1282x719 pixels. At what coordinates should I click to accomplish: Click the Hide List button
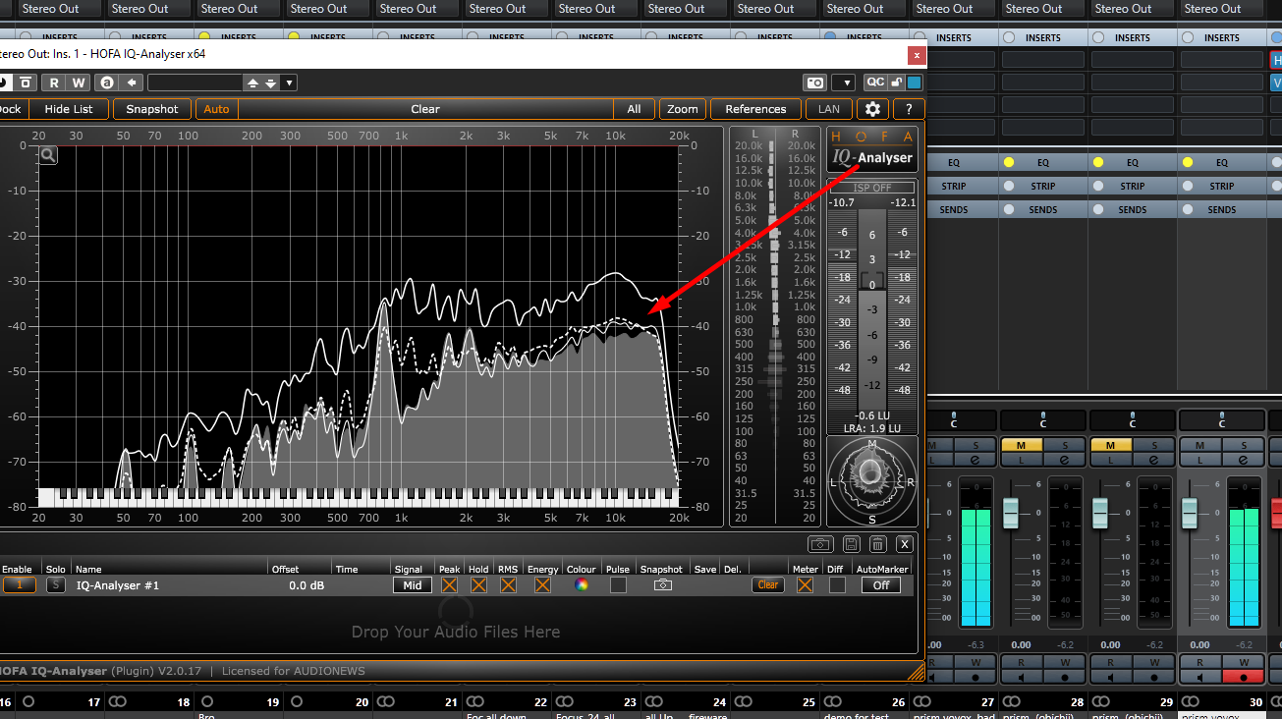69,109
